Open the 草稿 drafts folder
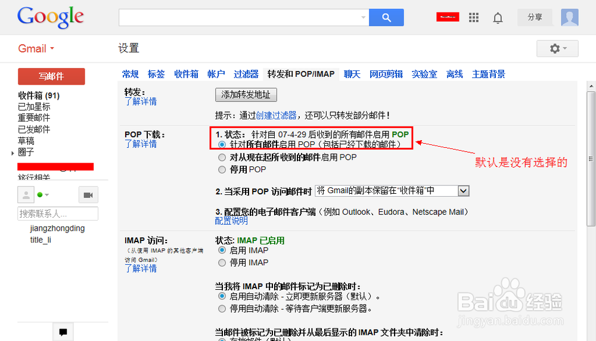This screenshot has height=341, width=596. click(x=26, y=141)
